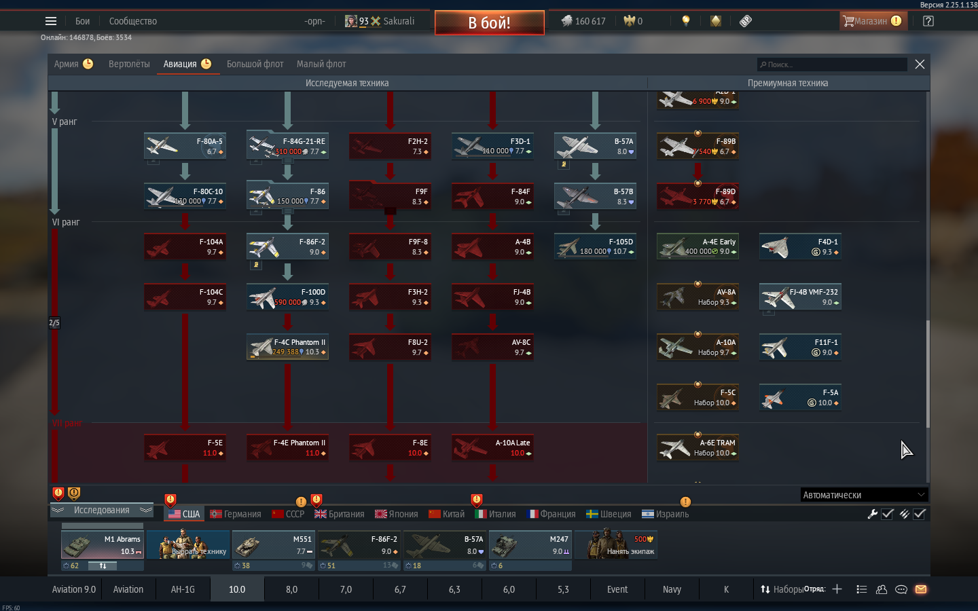Select the B-57B bomber card
Image resolution: width=978 pixels, height=611 pixels.
coord(595,196)
